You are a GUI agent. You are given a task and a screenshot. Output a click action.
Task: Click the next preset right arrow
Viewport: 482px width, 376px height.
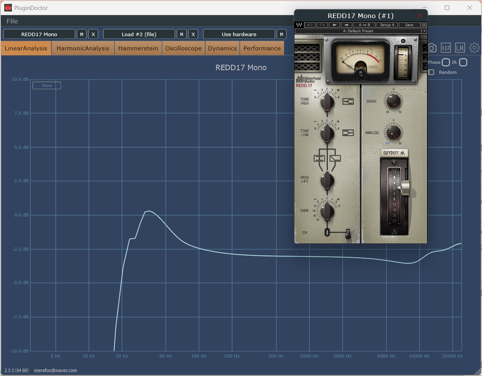346,25
